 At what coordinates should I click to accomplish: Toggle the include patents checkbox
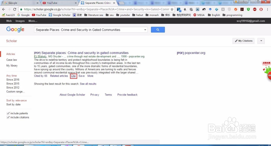[x=8, y=113]
